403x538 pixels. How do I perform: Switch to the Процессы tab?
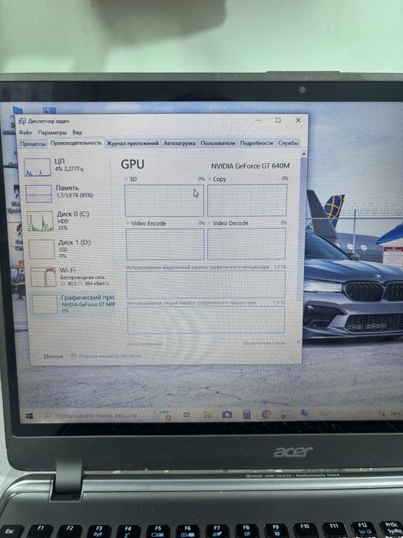click(32, 144)
